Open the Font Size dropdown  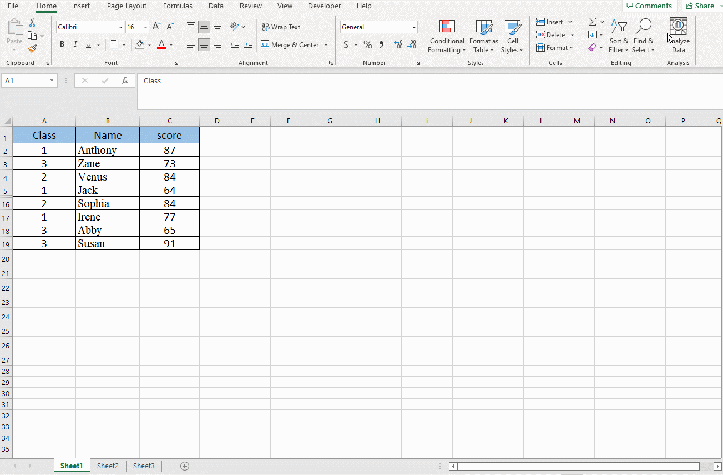tap(144, 27)
